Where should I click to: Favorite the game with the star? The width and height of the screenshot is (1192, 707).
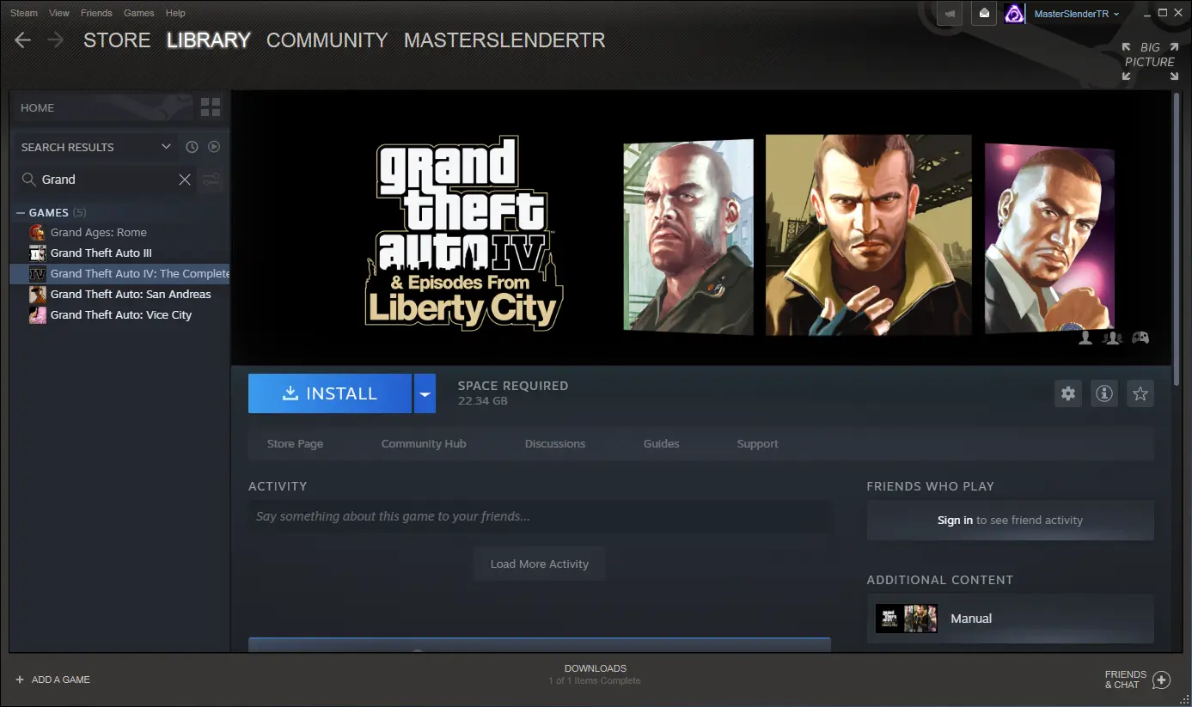(x=1140, y=393)
